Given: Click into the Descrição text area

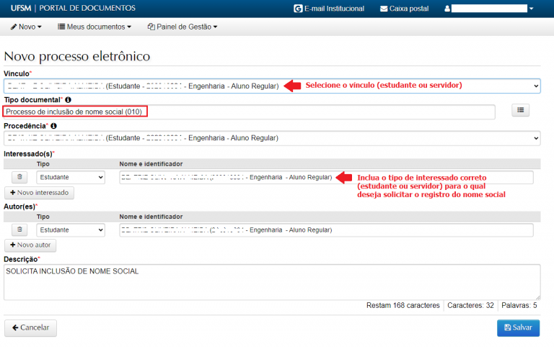Looking at the screenshot, I should coord(271,281).
